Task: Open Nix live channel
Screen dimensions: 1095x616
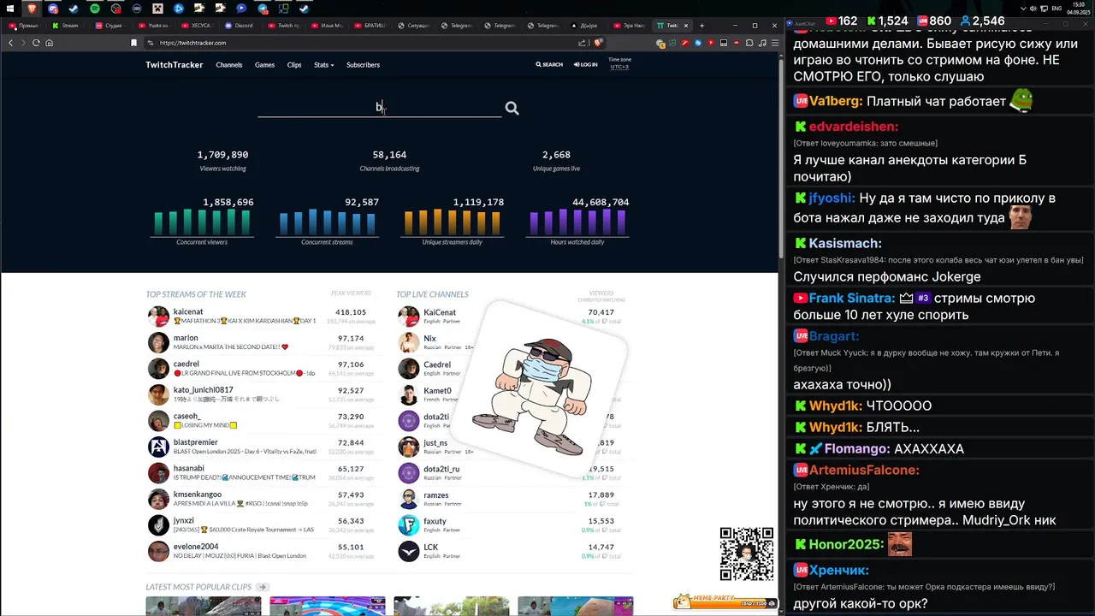Action: click(x=429, y=338)
